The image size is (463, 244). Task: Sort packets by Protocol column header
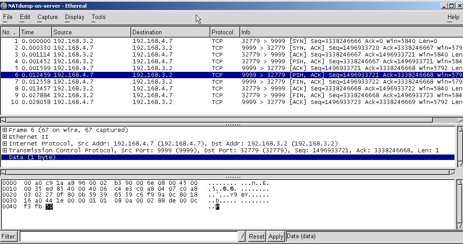point(222,32)
